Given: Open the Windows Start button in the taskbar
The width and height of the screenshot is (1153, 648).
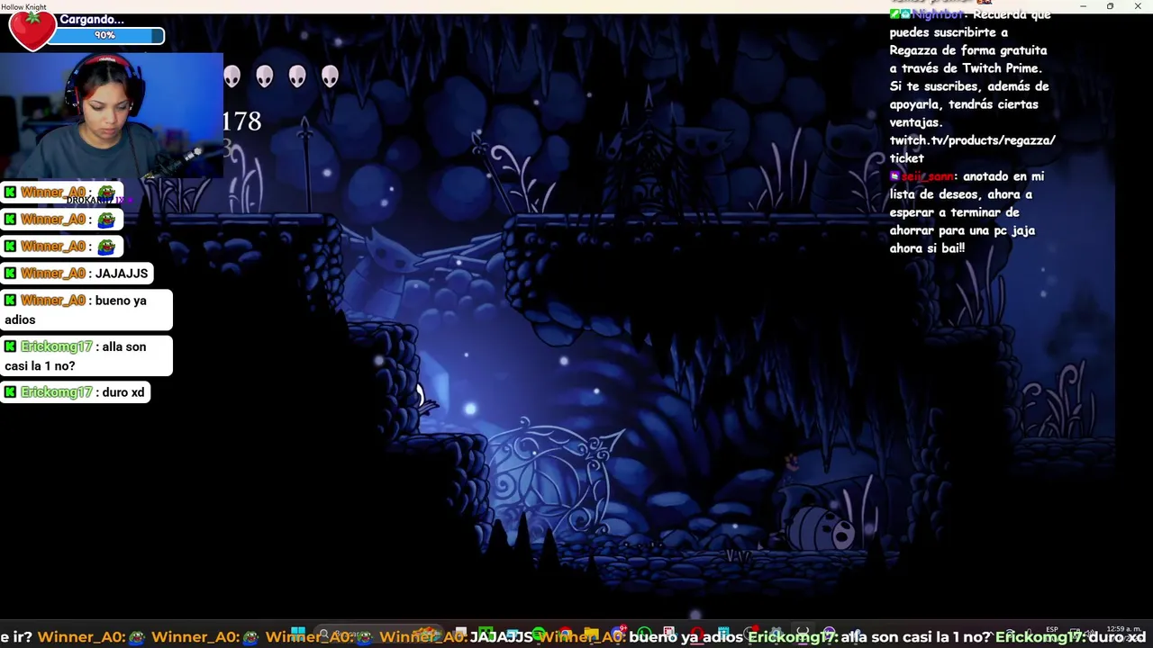Looking at the screenshot, I should (298, 634).
